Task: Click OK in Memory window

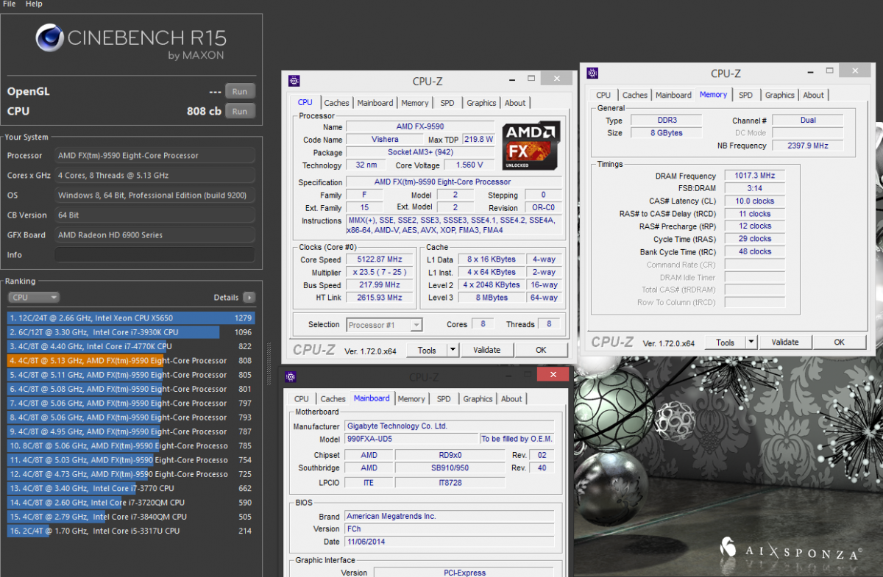Action: [839, 342]
